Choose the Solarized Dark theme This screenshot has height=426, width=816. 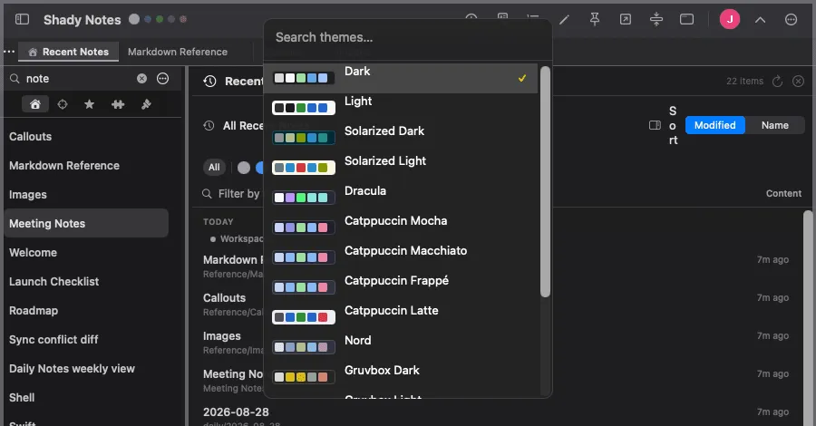401,139
